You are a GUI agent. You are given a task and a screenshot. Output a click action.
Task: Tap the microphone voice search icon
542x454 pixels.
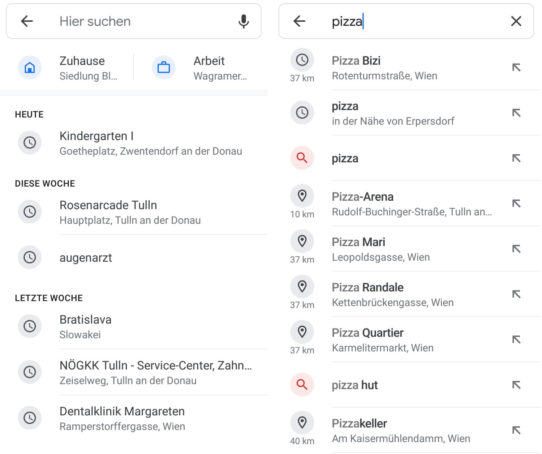click(x=244, y=21)
